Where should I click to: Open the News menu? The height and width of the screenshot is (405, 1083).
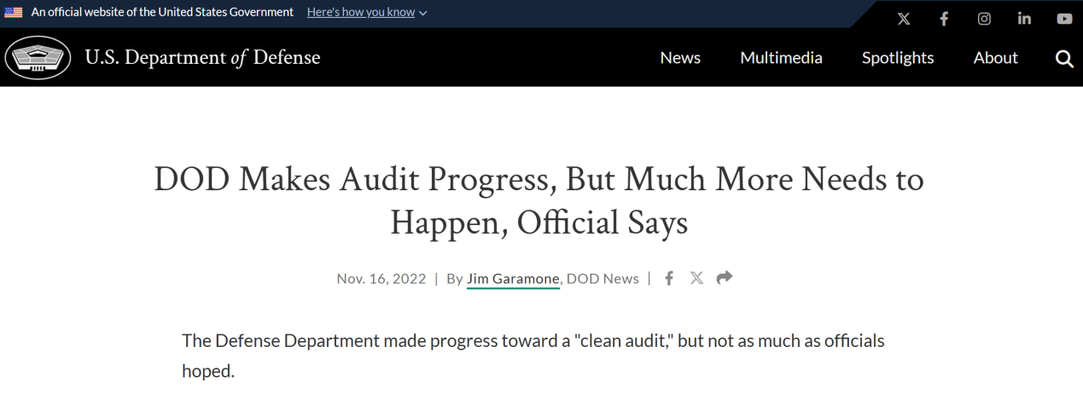point(680,58)
